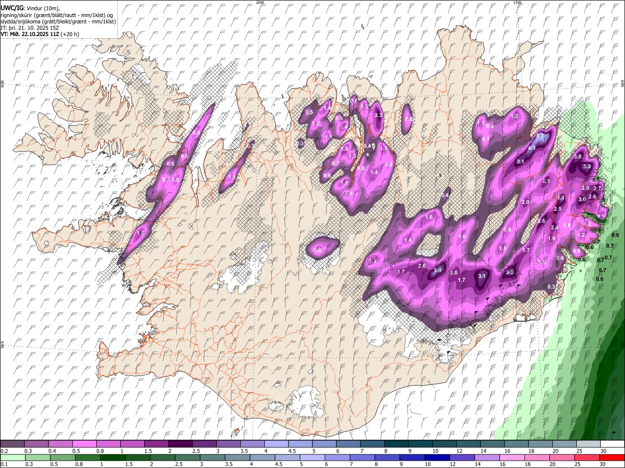Select the light pink 16 swatch, bottom legend row
The height and width of the screenshot is (468, 625).
tap(513, 458)
